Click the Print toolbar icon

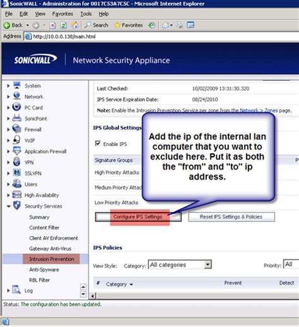(180, 25)
